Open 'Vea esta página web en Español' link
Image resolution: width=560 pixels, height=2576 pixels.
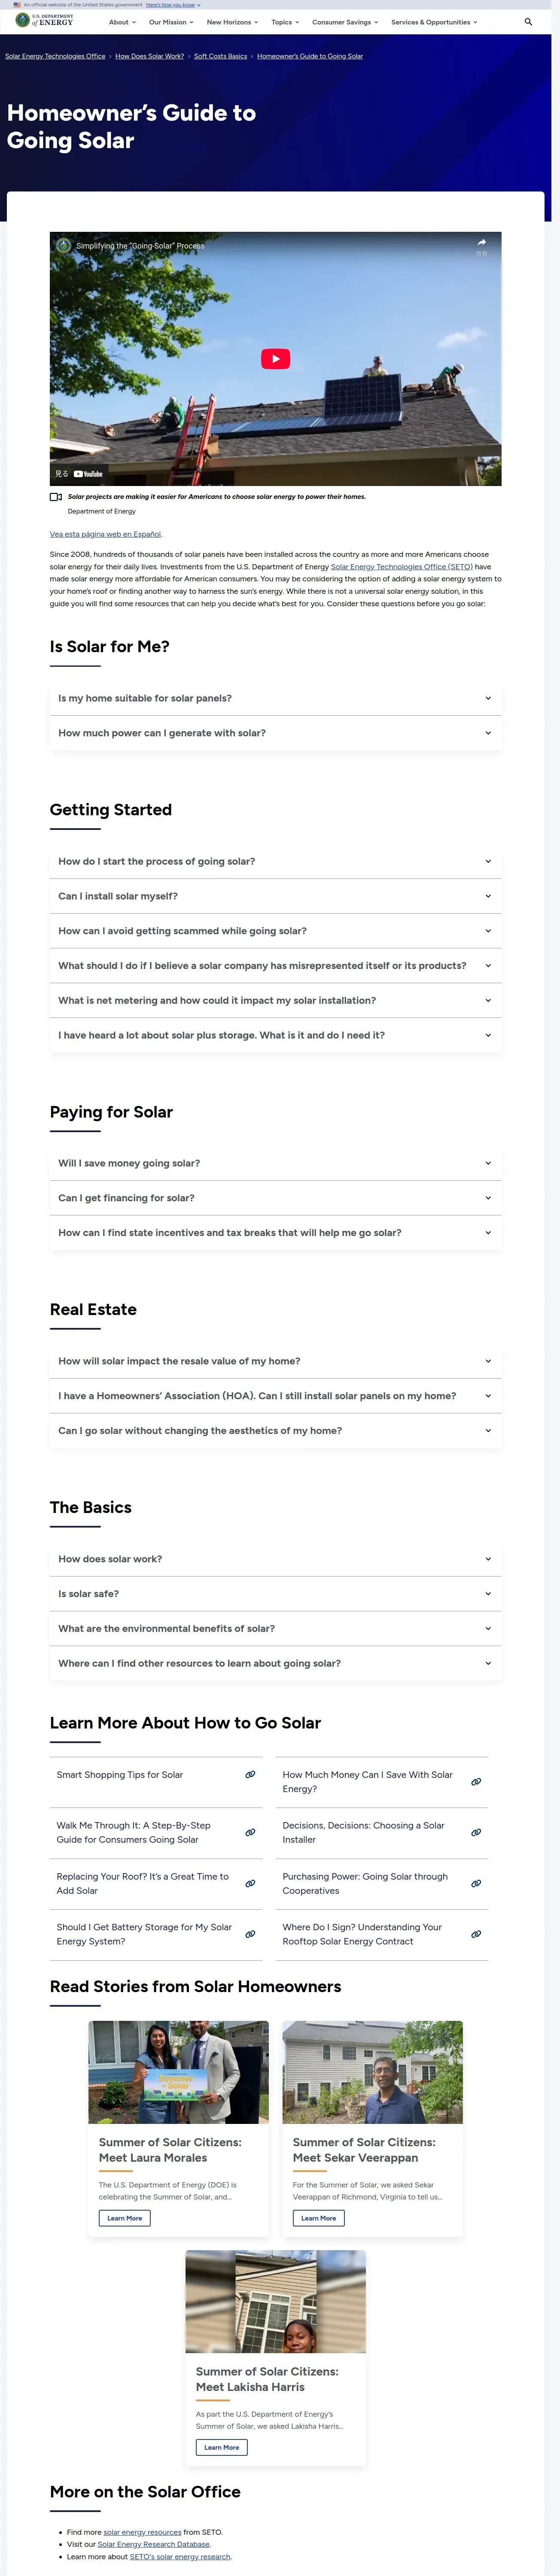105,534
